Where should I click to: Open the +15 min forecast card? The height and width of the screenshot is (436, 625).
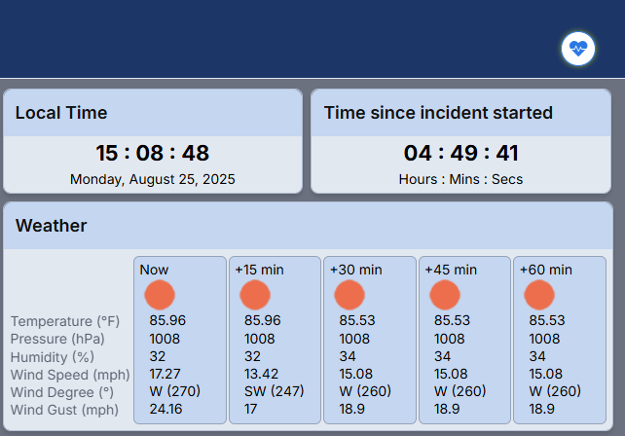[x=275, y=341]
